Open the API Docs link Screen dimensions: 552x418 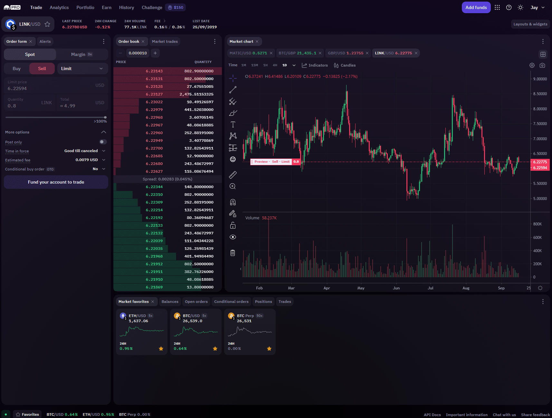(432, 415)
